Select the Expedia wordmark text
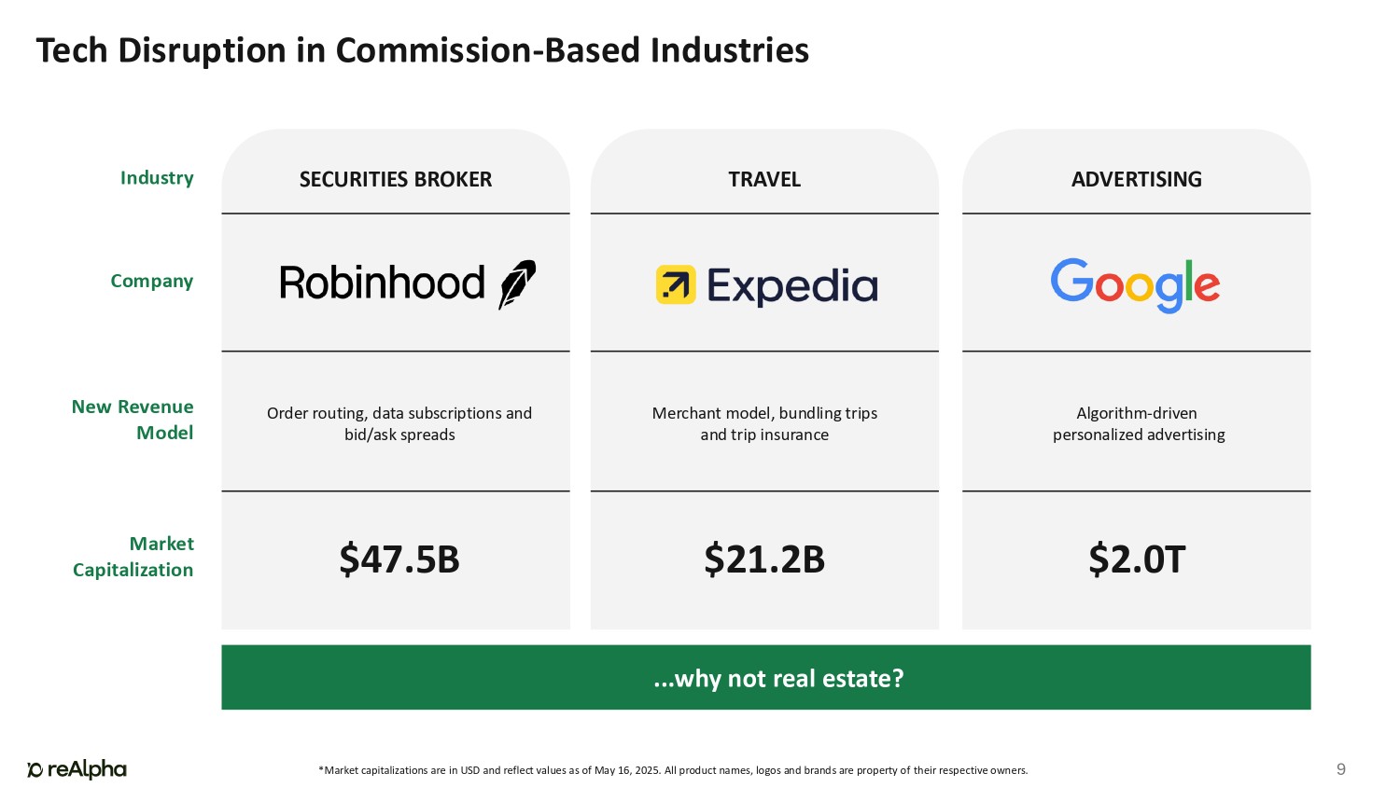The image size is (1400, 787). pos(792,286)
